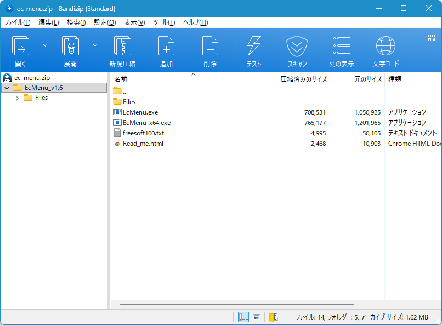The image size is (442, 325).
Task: Select the freesoft100.txt file name
Action: pos(143,133)
